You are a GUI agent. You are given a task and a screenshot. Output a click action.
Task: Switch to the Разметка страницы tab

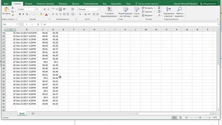[45, 4]
